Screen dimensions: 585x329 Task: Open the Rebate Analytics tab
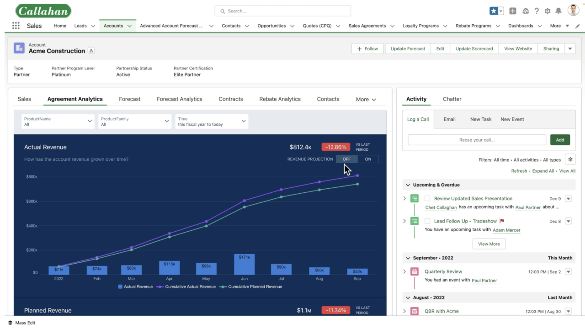pyautogui.click(x=280, y=99)
